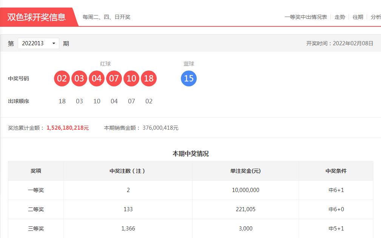The height and width of the screenshot is (238, 381).
Task: Click the prize pool amount 1,526,180,218元
Action: [68, 128]
